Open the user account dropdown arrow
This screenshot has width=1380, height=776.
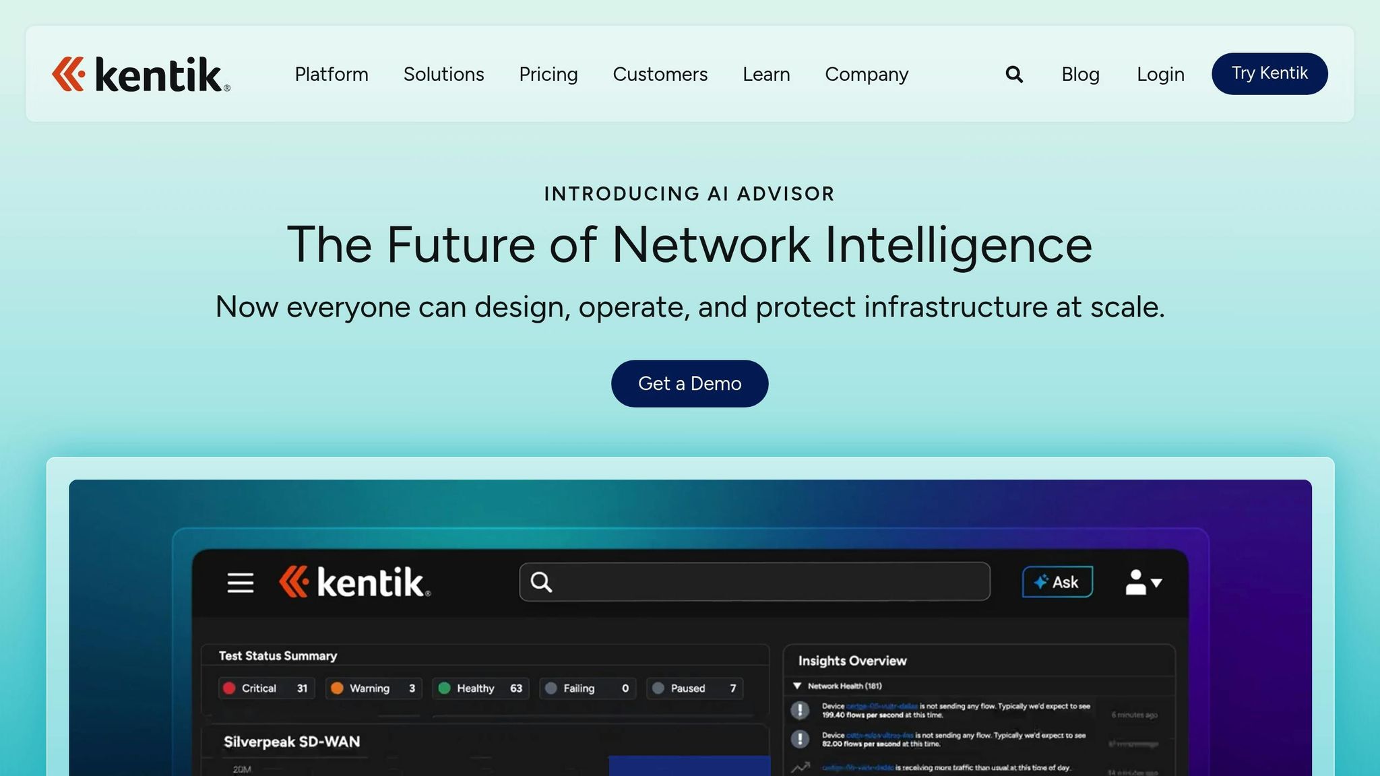click(x=1156, y=585)
